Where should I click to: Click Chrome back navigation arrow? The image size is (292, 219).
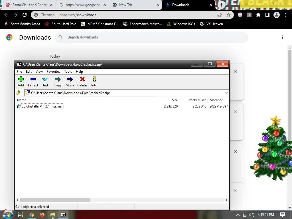click(x=6, y=15)
